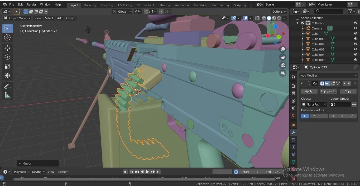Viewport: 360px width, 186px height.
Task: Open World properties tab
Action: pyautogui.click(x=294, y=115)
